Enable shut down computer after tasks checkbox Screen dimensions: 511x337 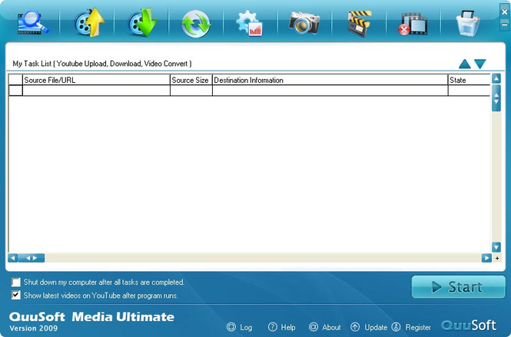click(x=15, y=282)
